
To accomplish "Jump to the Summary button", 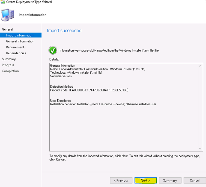I will click(170, 180).
